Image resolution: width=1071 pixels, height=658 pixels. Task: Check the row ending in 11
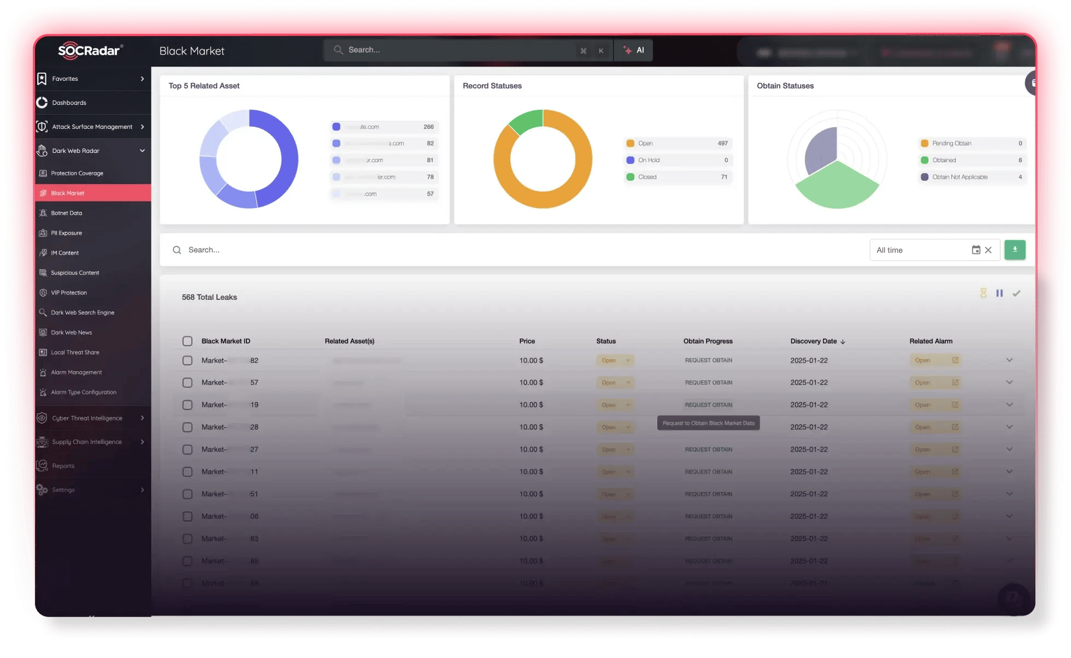click(187, 472)
